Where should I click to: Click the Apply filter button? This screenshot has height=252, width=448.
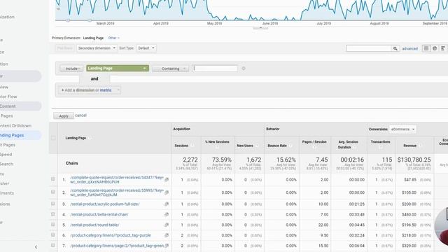click(64, 116)
